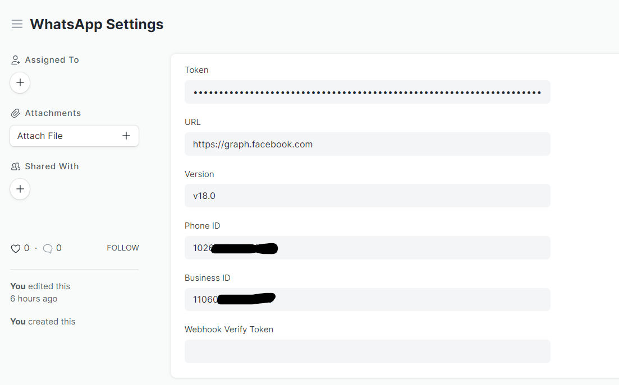Viewport: 619px width, 385px height.
Task: Click the URL field showing graph.facebook.com
Action: point(367,144)
